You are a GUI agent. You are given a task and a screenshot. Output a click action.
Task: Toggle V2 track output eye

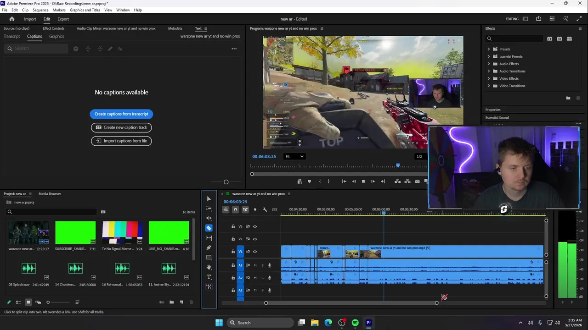[255, 239]
